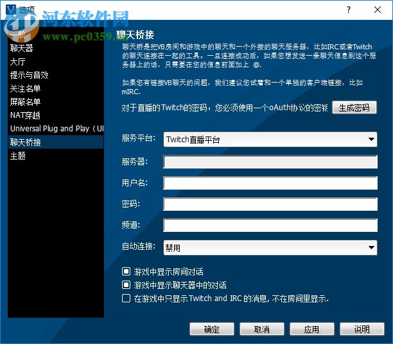Screen dimensions: 393x344
Task: Open the 服务平台 Twitch直播平台 dropdown
Action: tap(270, 140)
